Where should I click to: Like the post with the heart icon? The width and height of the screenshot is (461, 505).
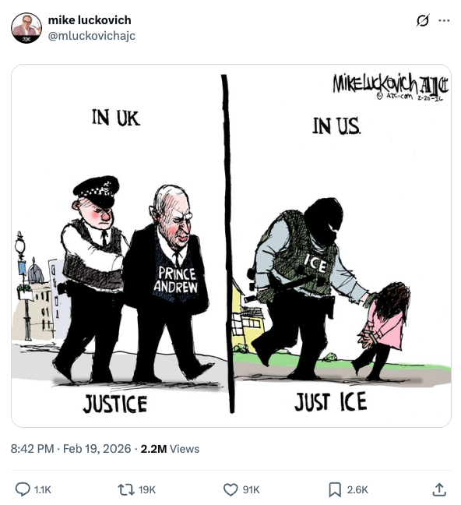[x=230, y=489]
